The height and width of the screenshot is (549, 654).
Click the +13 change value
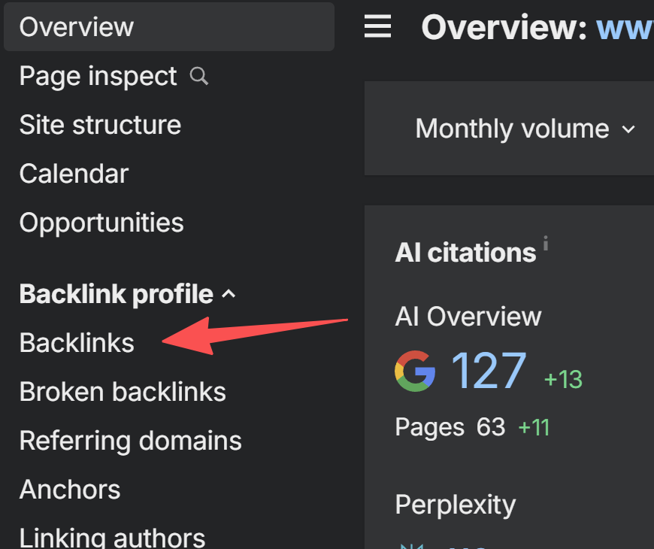[563, 379]
